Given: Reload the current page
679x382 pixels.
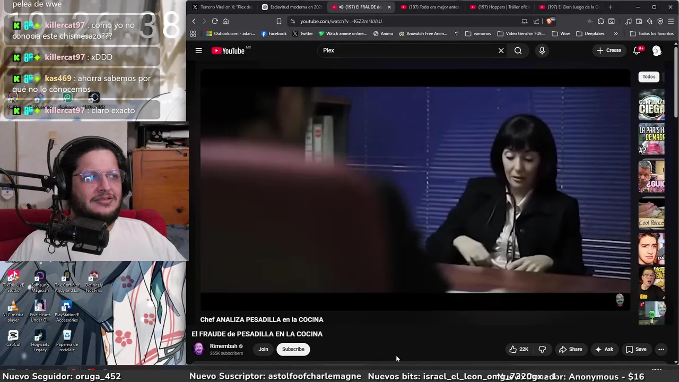Looking at the screenshot, I should [215, 21].
